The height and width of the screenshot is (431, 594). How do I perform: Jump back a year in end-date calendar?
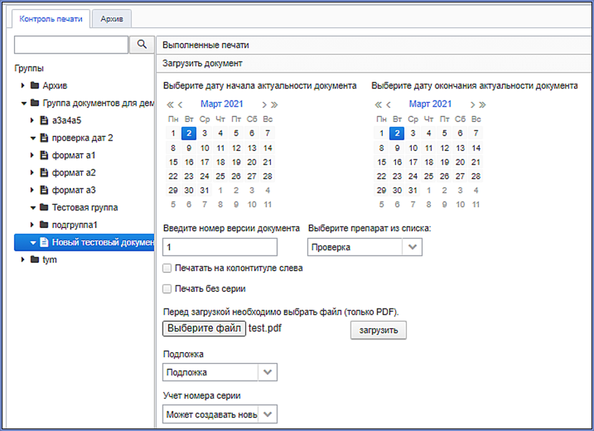pos(378,104)
